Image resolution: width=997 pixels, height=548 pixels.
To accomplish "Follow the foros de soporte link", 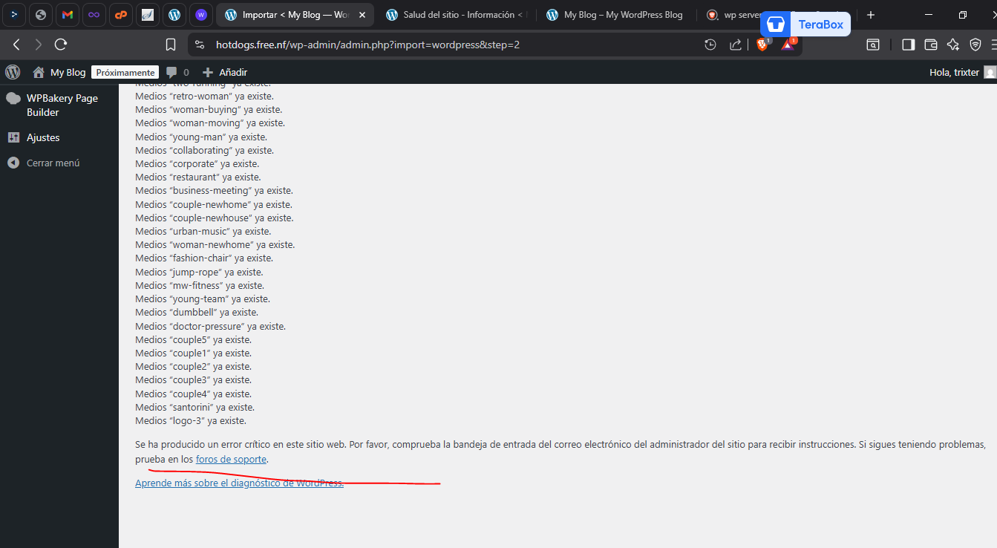I will (231, 460).
